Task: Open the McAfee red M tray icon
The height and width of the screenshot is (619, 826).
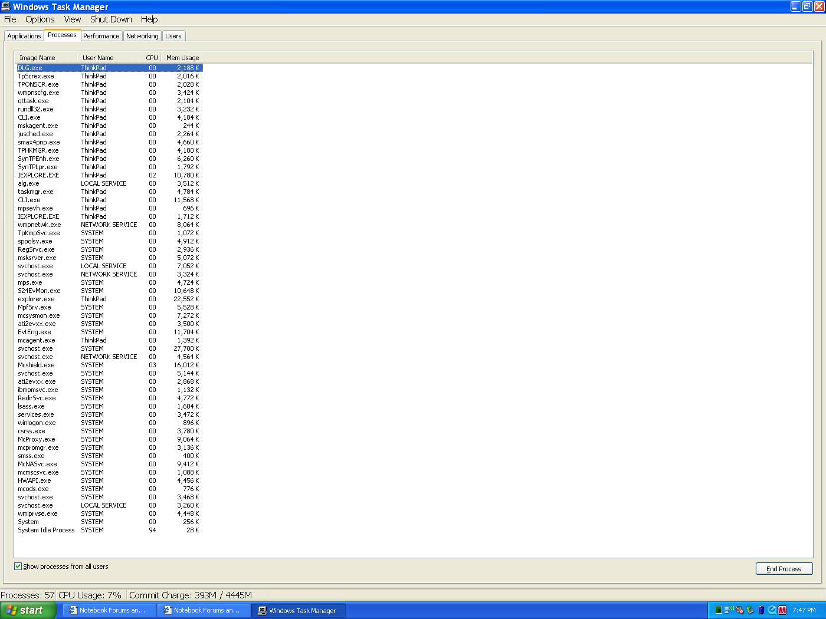Action: click(x=782, y=610)
